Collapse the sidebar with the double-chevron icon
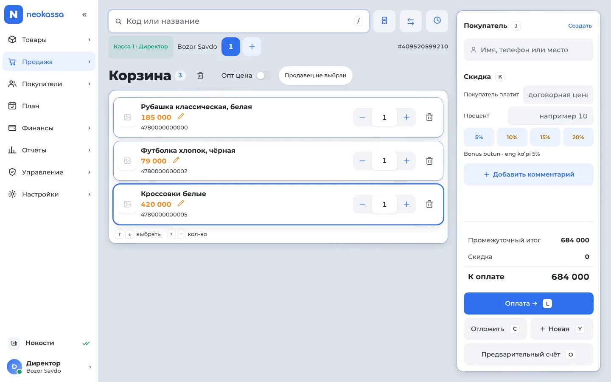Viewport: 611px width, 382px height. point(84,15)
